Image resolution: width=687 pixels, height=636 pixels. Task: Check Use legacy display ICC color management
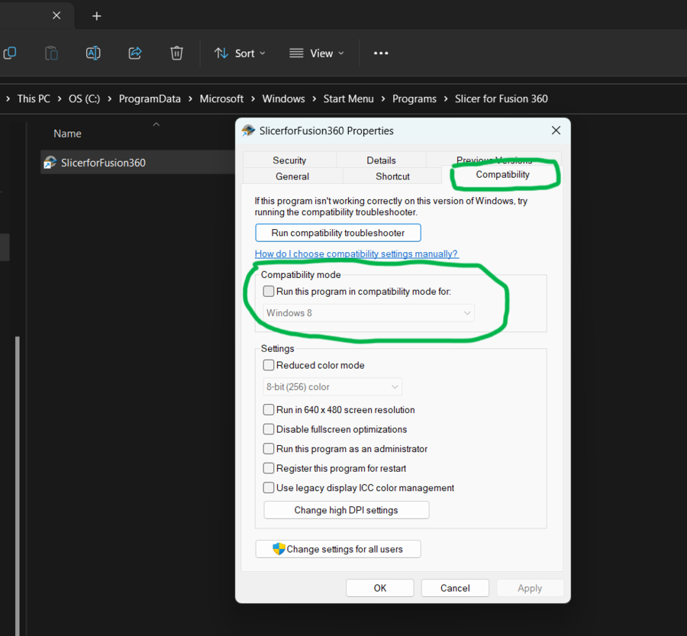[x=269, y=487]
